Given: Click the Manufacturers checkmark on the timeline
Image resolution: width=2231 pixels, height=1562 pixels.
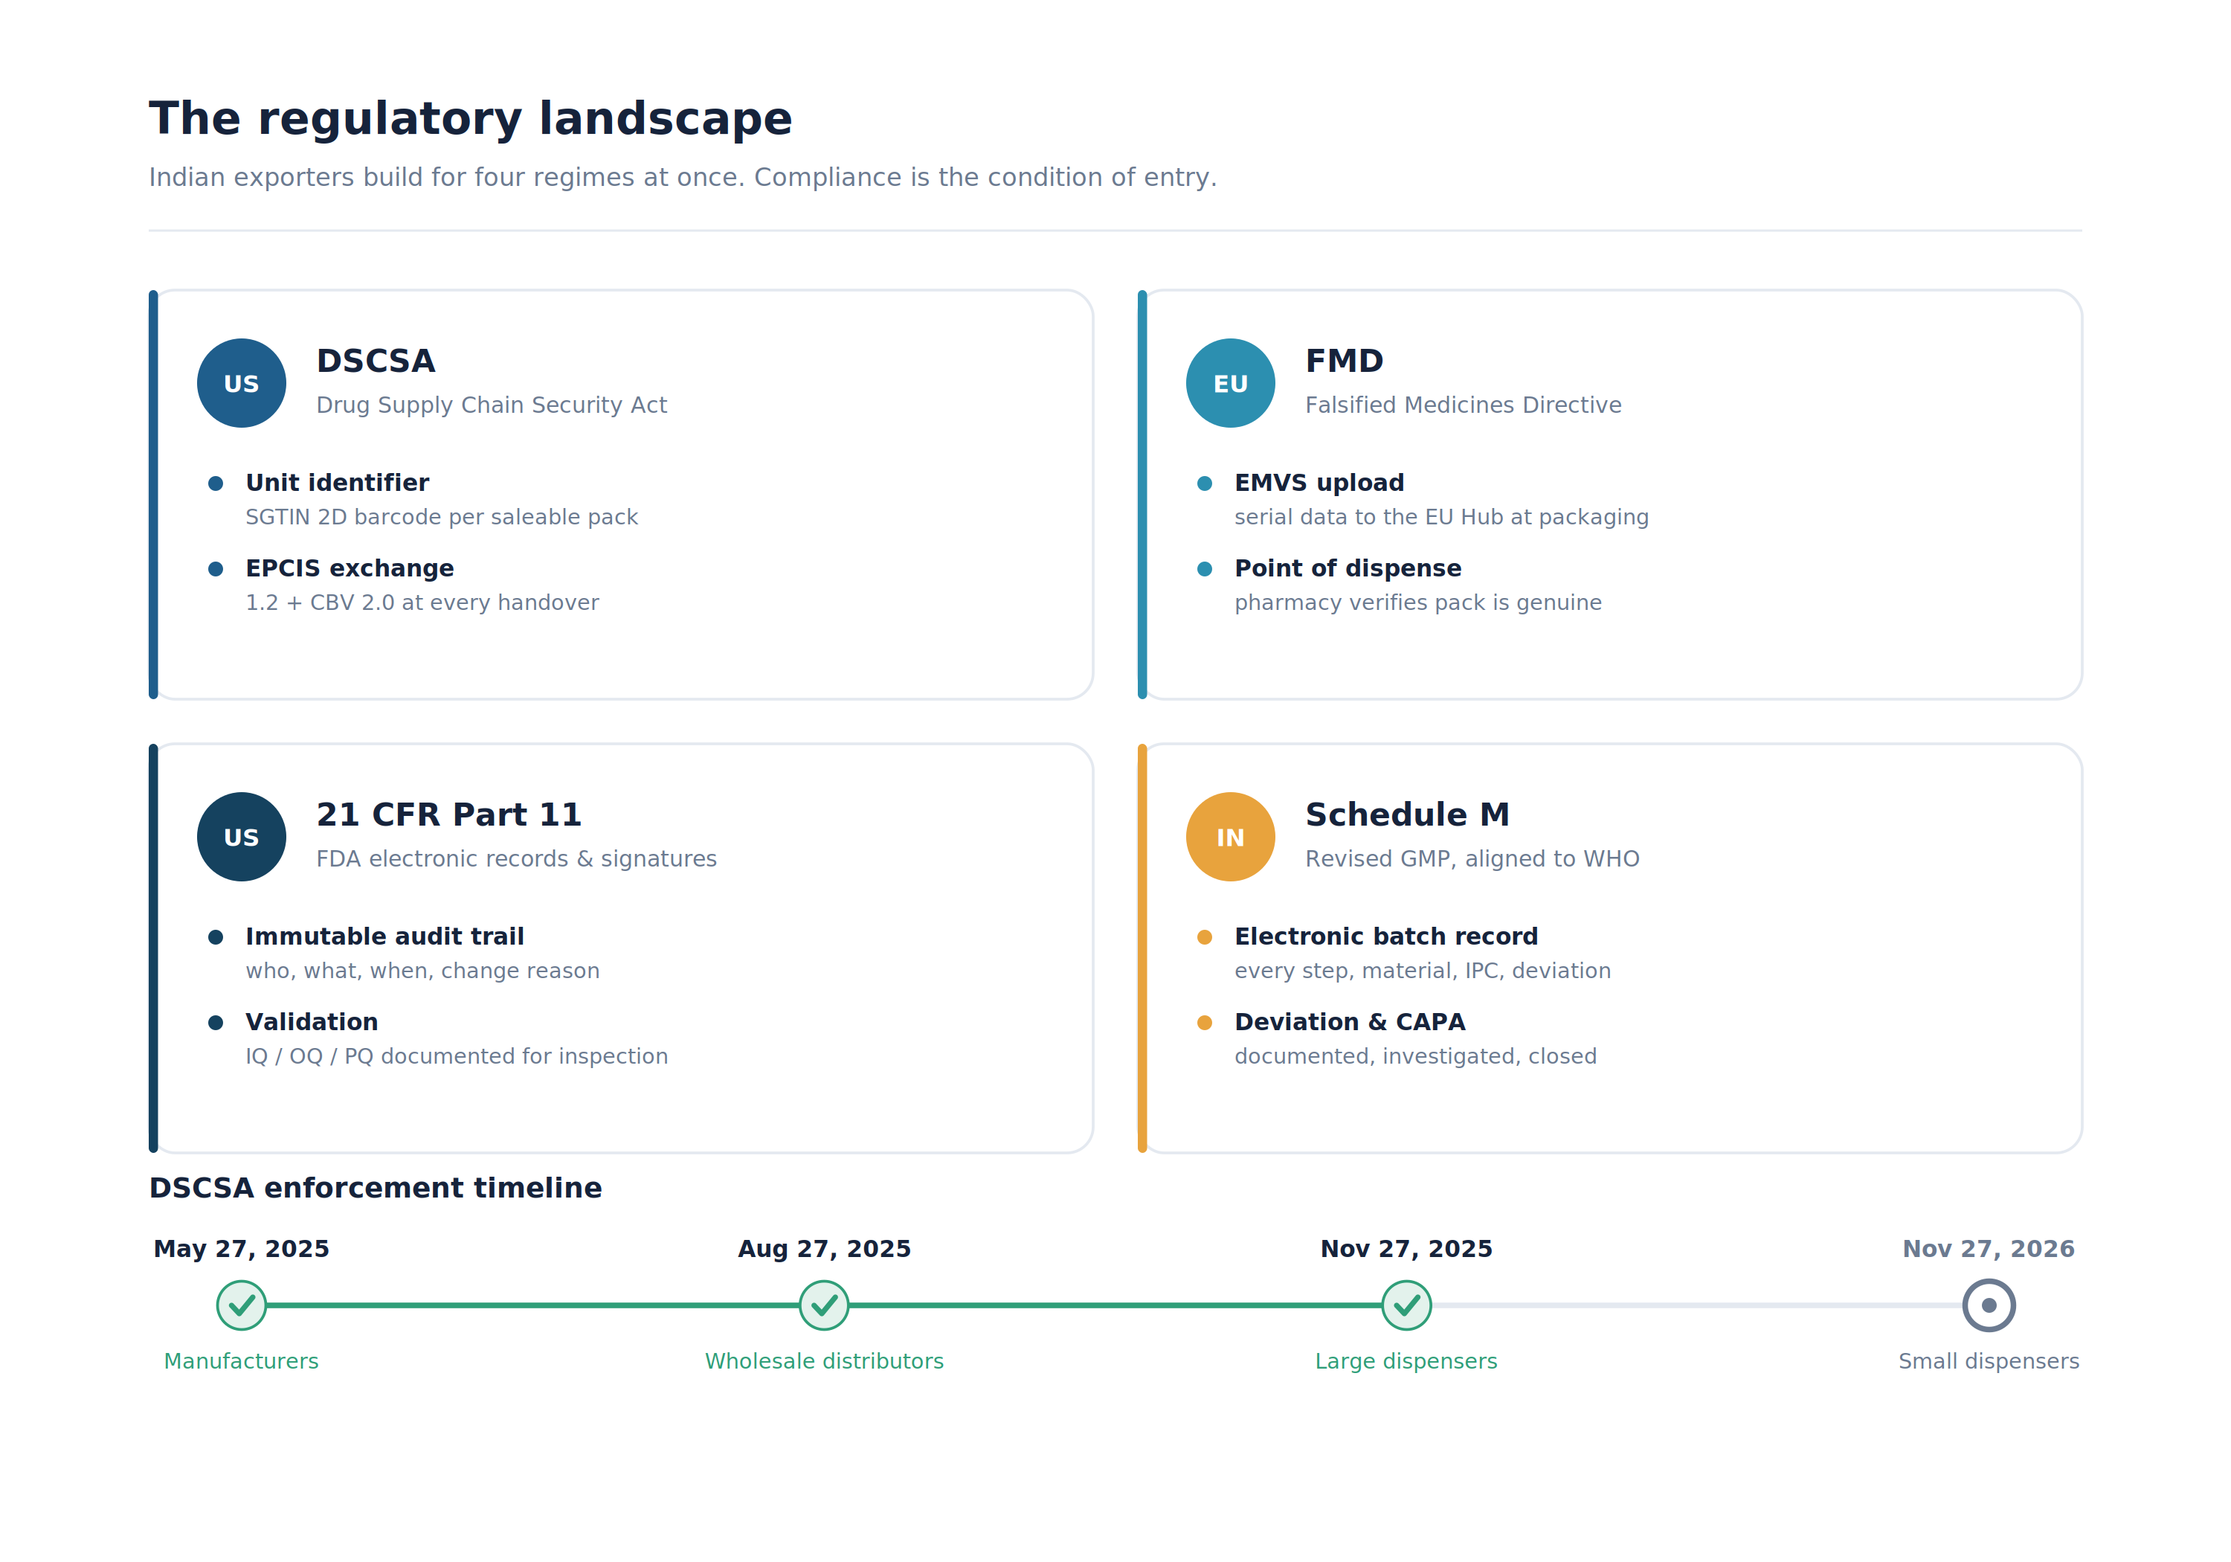Looking at the screenshot, I should [x=241, y=1305].
